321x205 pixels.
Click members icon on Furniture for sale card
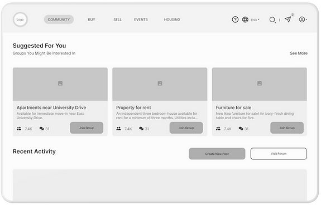(x=218, y=129)
